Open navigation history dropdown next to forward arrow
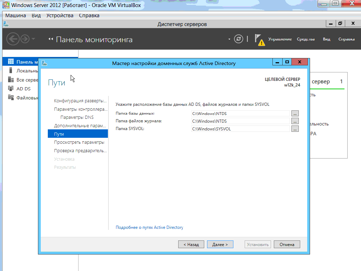The height and width of the screenshot is (271, 361). [33, 39]
